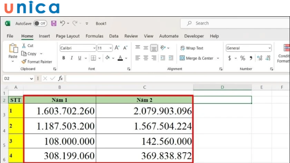Click the Undo arrow icon
Viewport: 290px width, 163px height.
coord(62,23)
